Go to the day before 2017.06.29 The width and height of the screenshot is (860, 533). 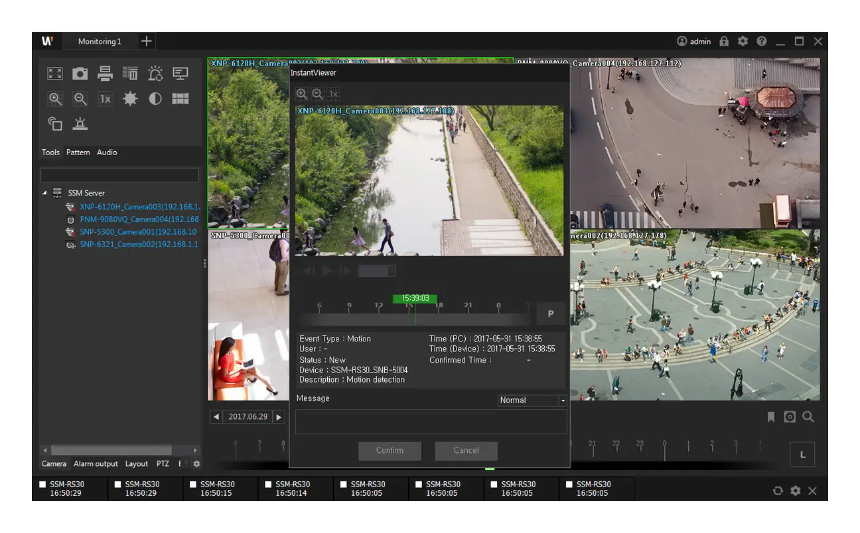[216, 417]
